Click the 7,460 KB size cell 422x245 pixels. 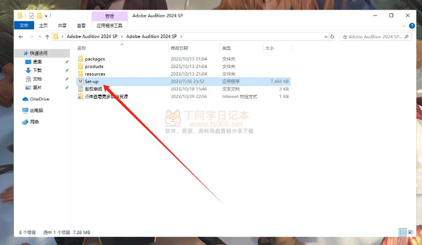point(280,81)
